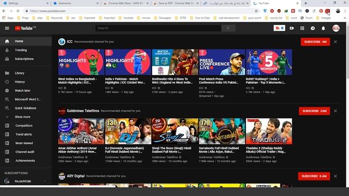Image resolution: width=349 pixels, height=196 pixels.
Task: Click the search magnifier button
Action: click(228, 28)
